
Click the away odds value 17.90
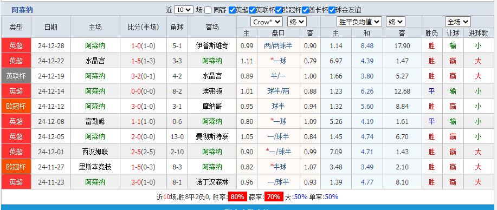click(x=402, y=45)
